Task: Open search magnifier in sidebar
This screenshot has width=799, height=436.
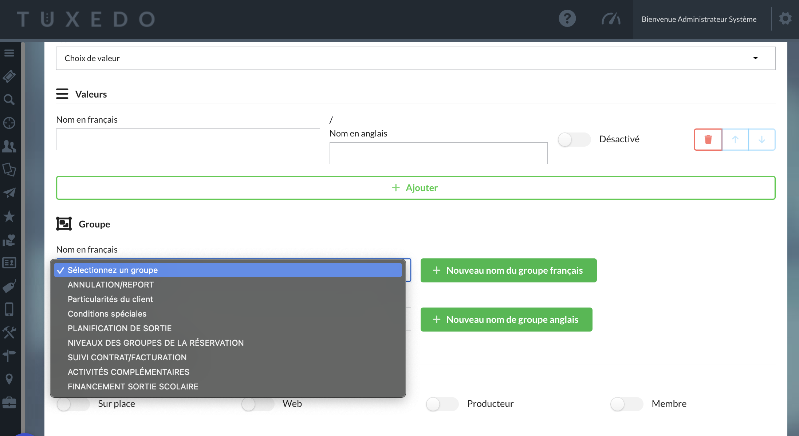Action: click(x=9, y=100)
